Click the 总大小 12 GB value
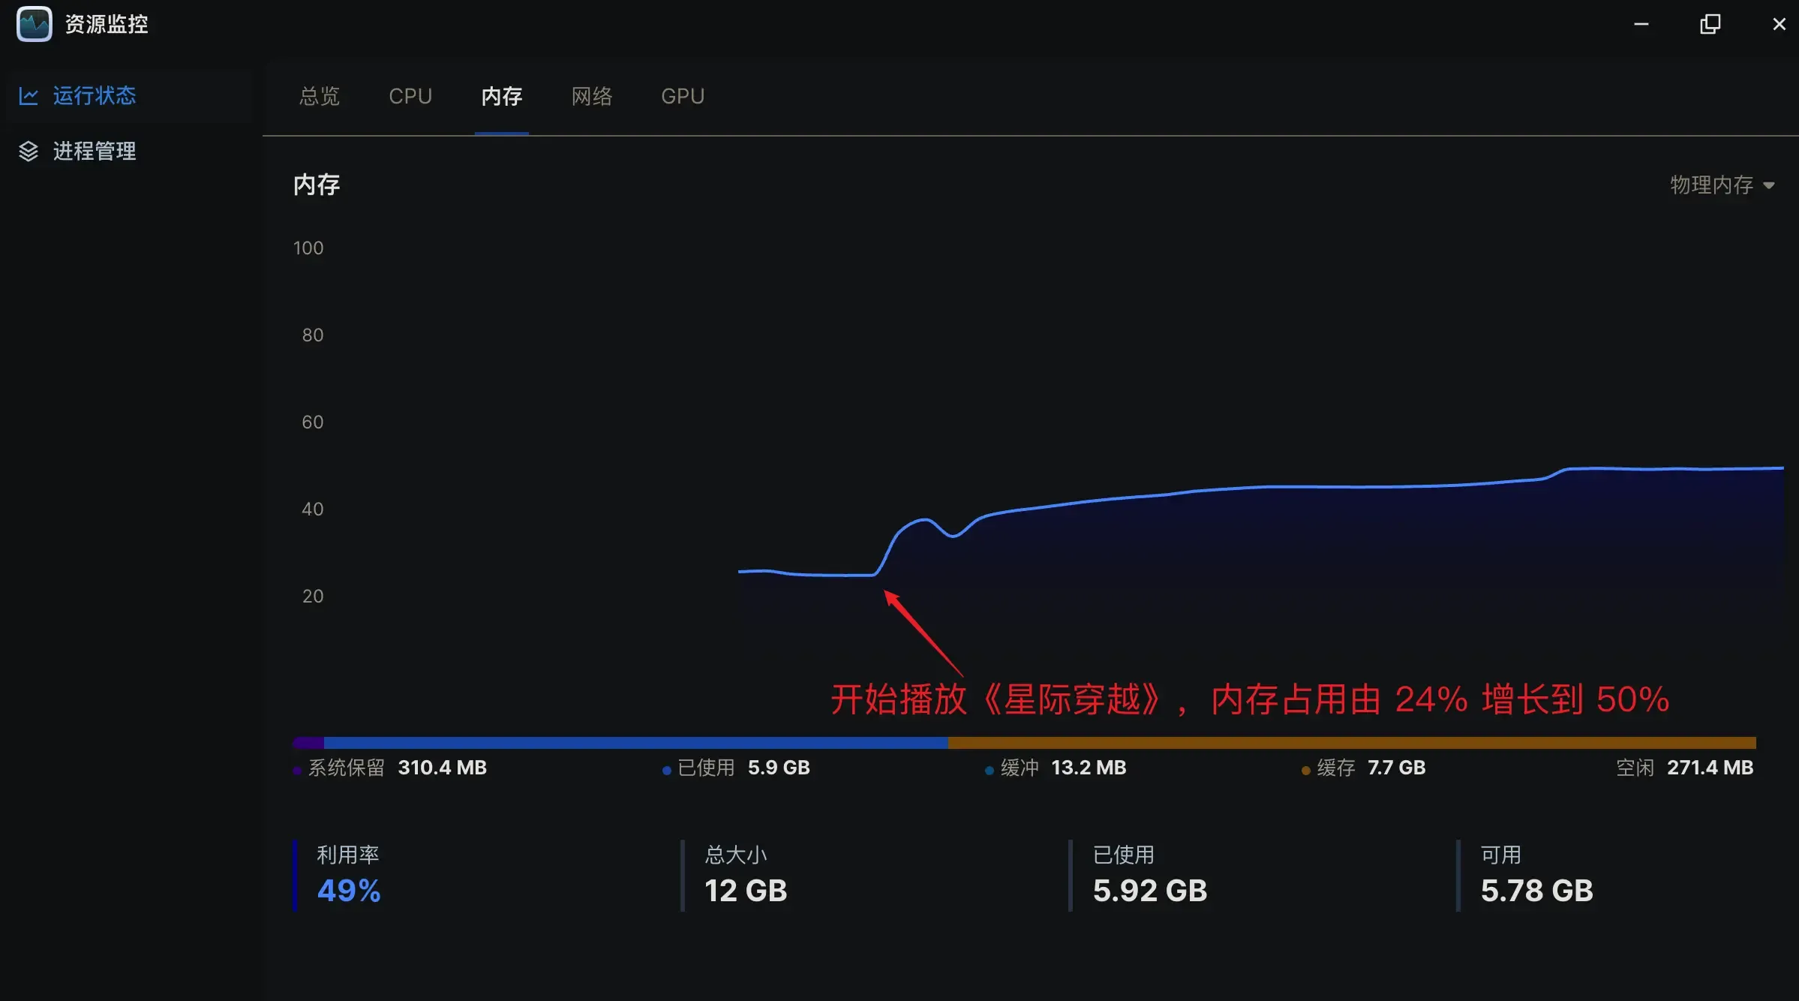This screenshot has width=1799, height=1001. click(x=746, y=891)
